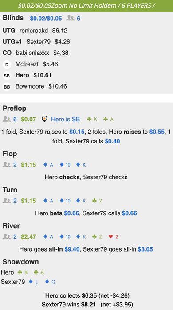Click the SB position badge

(x=7, y=76)
